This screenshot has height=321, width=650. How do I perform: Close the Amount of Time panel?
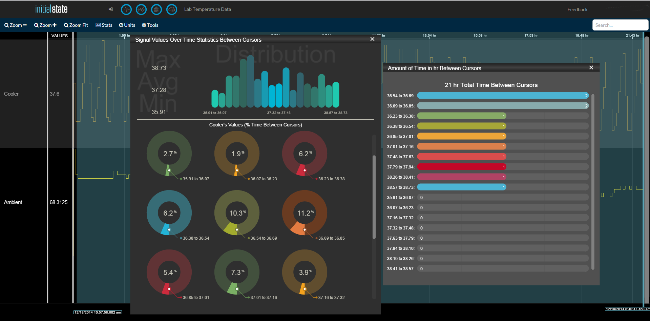tap(591, 68)
